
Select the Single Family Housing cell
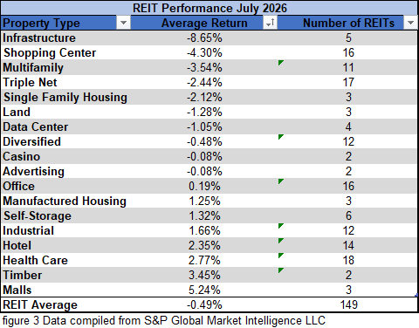pyautogui.click(x=65, y=97)
